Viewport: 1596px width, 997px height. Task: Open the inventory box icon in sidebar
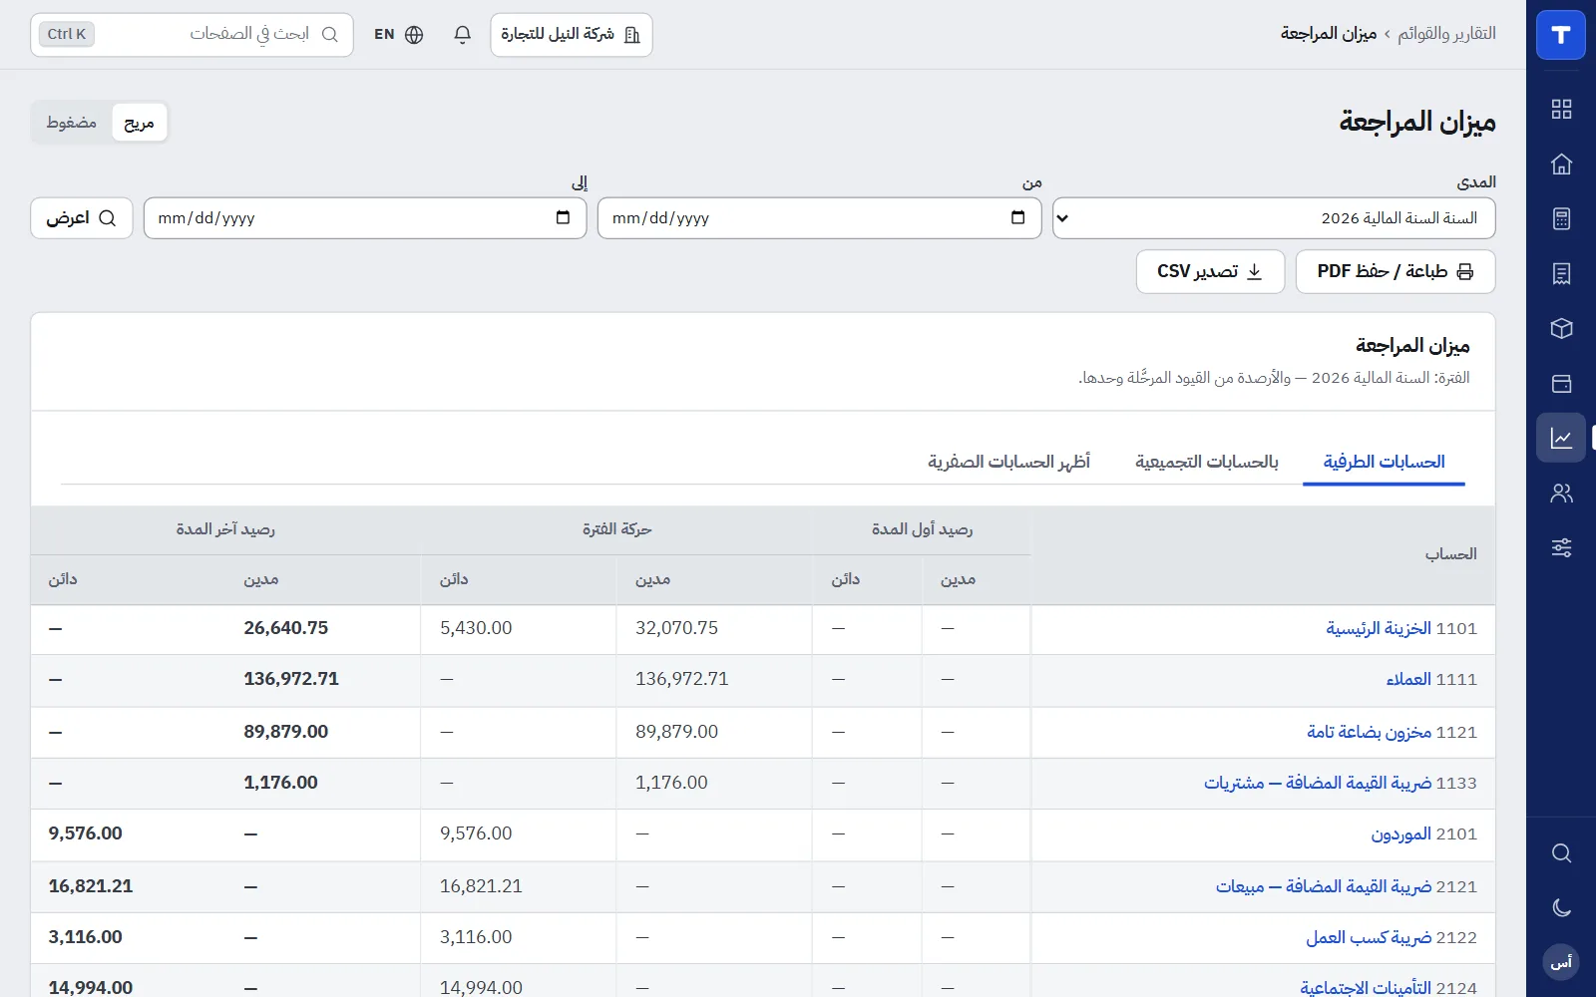(1561, 328)
